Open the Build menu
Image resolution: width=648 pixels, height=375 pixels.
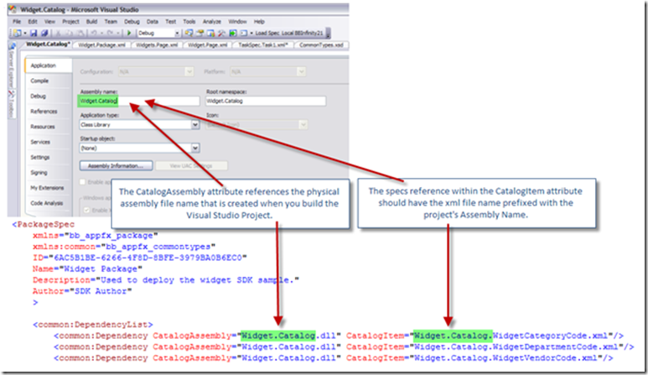[x=91, y=22]
